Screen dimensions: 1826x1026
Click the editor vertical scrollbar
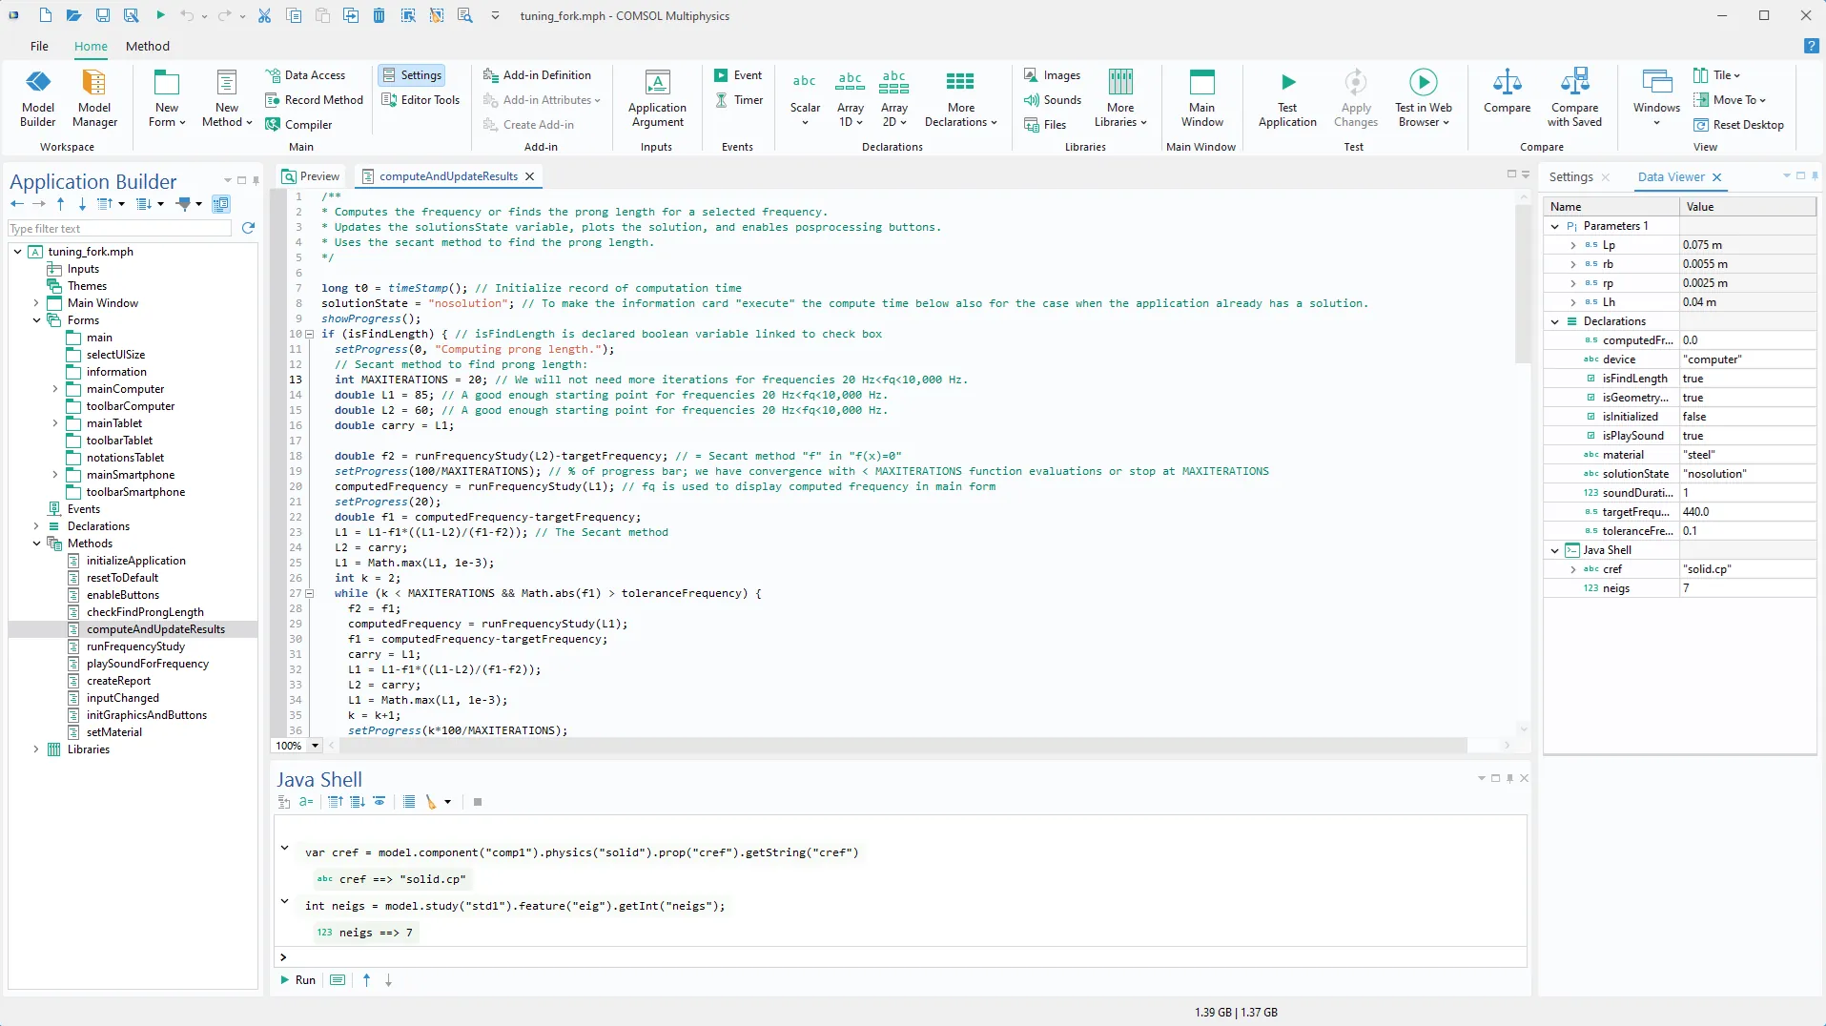(x=1522, y=286)
